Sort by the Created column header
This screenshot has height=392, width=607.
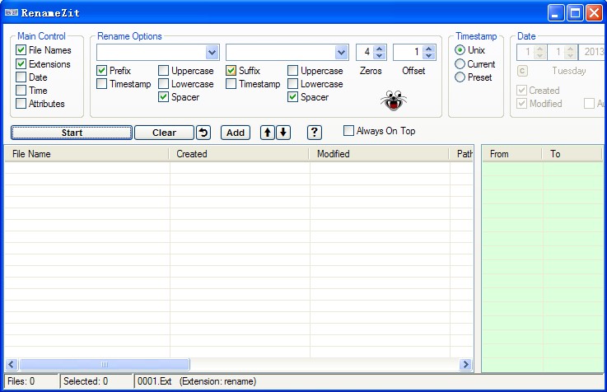239,154
